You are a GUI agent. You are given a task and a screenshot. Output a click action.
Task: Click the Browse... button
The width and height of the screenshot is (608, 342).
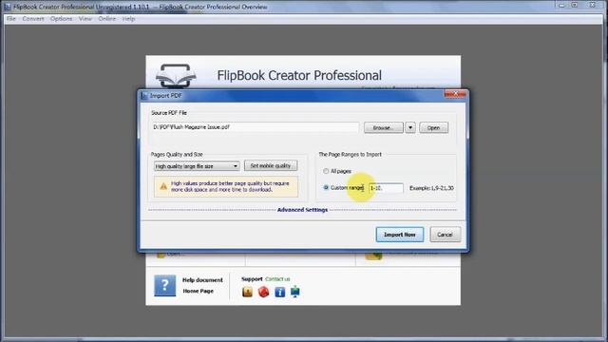point(384,127)
